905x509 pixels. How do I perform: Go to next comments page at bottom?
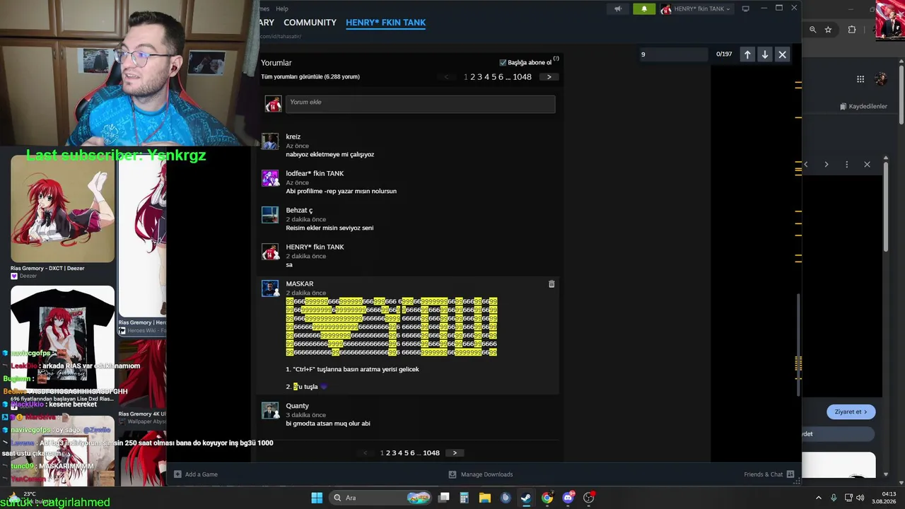(455, 453)
